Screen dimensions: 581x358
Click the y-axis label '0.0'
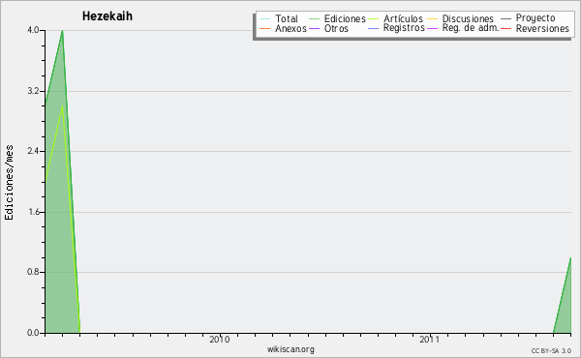pyautogui.click(x=33, y=333)
